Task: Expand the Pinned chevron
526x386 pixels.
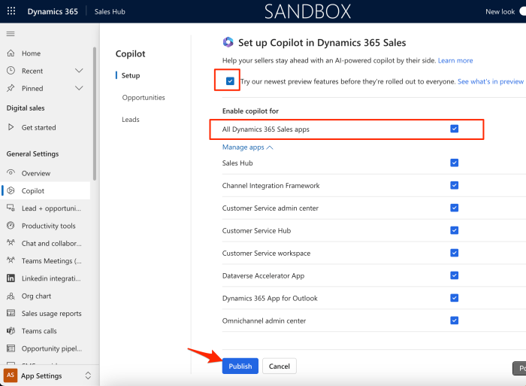Action: (79, 88)
